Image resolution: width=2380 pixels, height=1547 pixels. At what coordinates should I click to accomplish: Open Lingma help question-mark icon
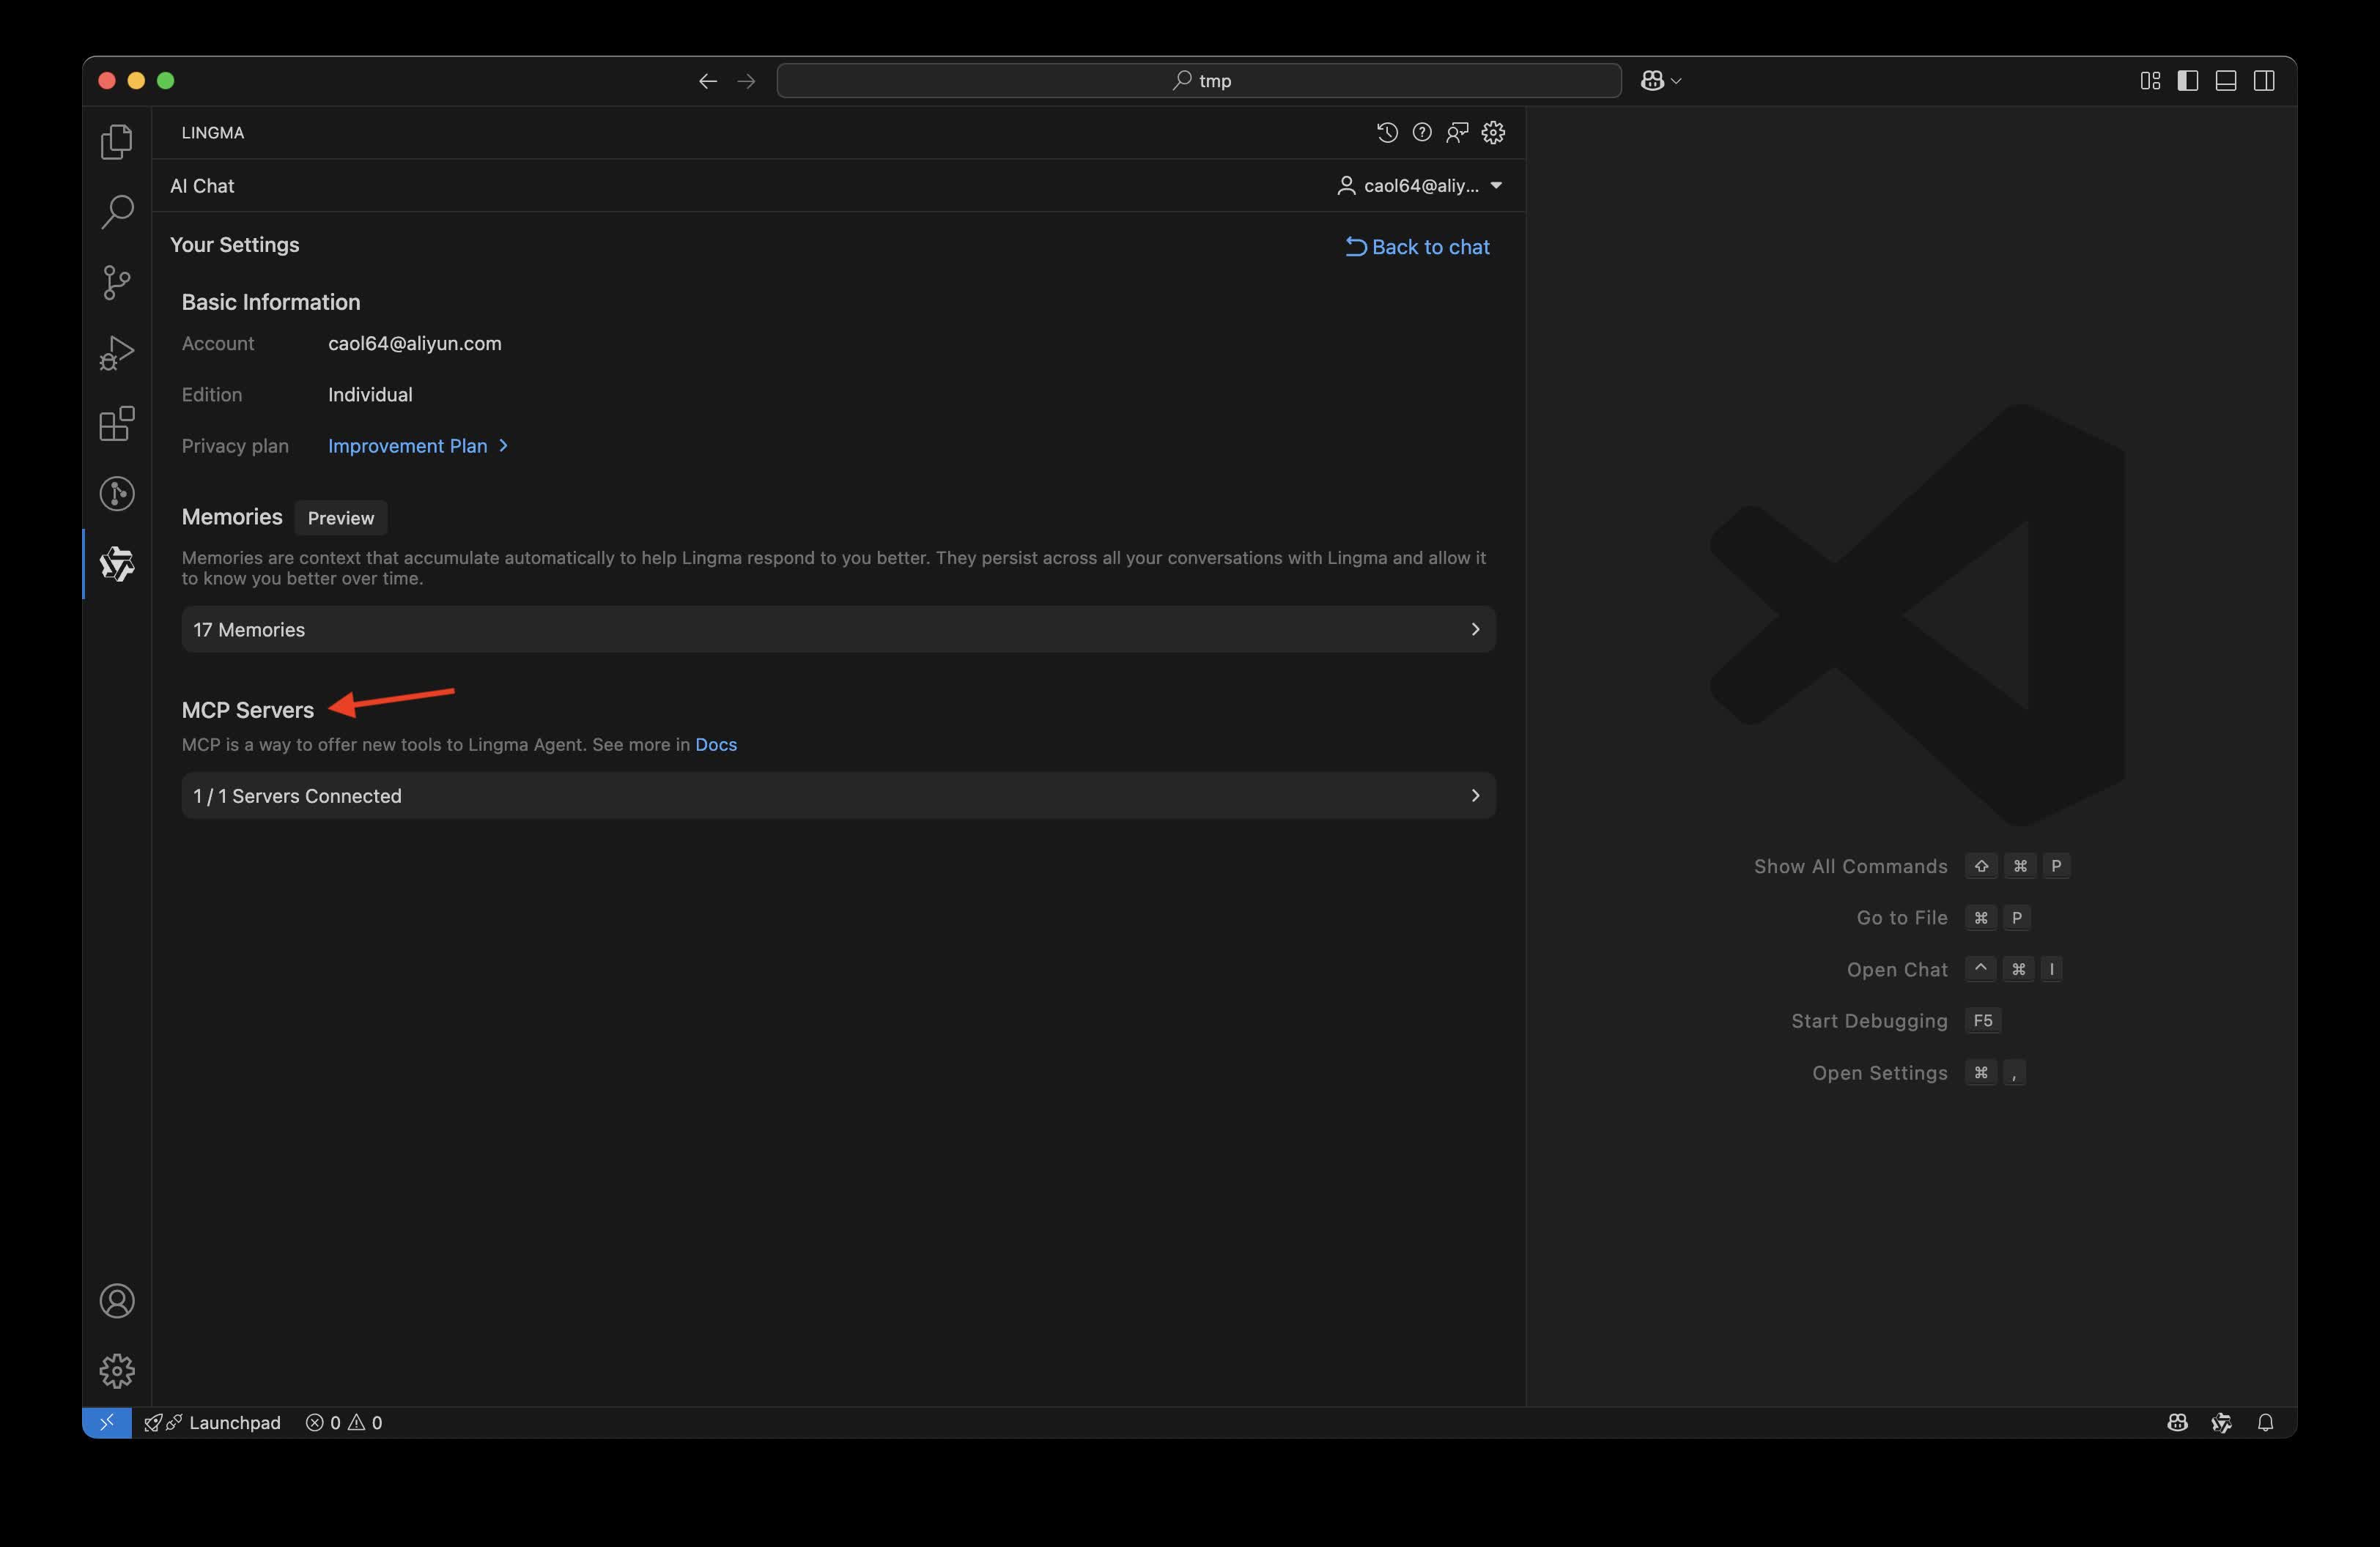coord(1422,133)
